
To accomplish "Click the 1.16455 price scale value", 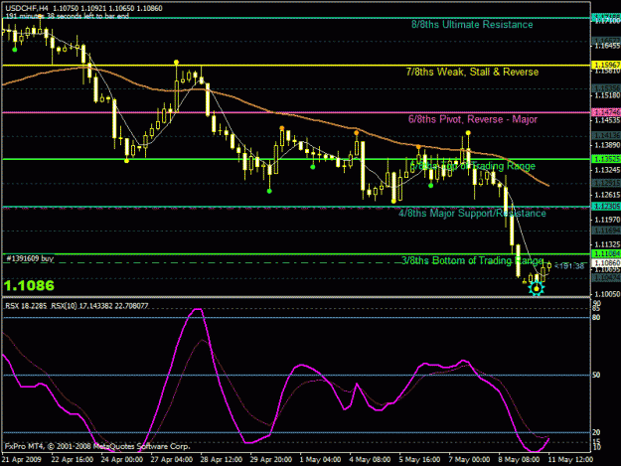I will click(x=607, y=46).
